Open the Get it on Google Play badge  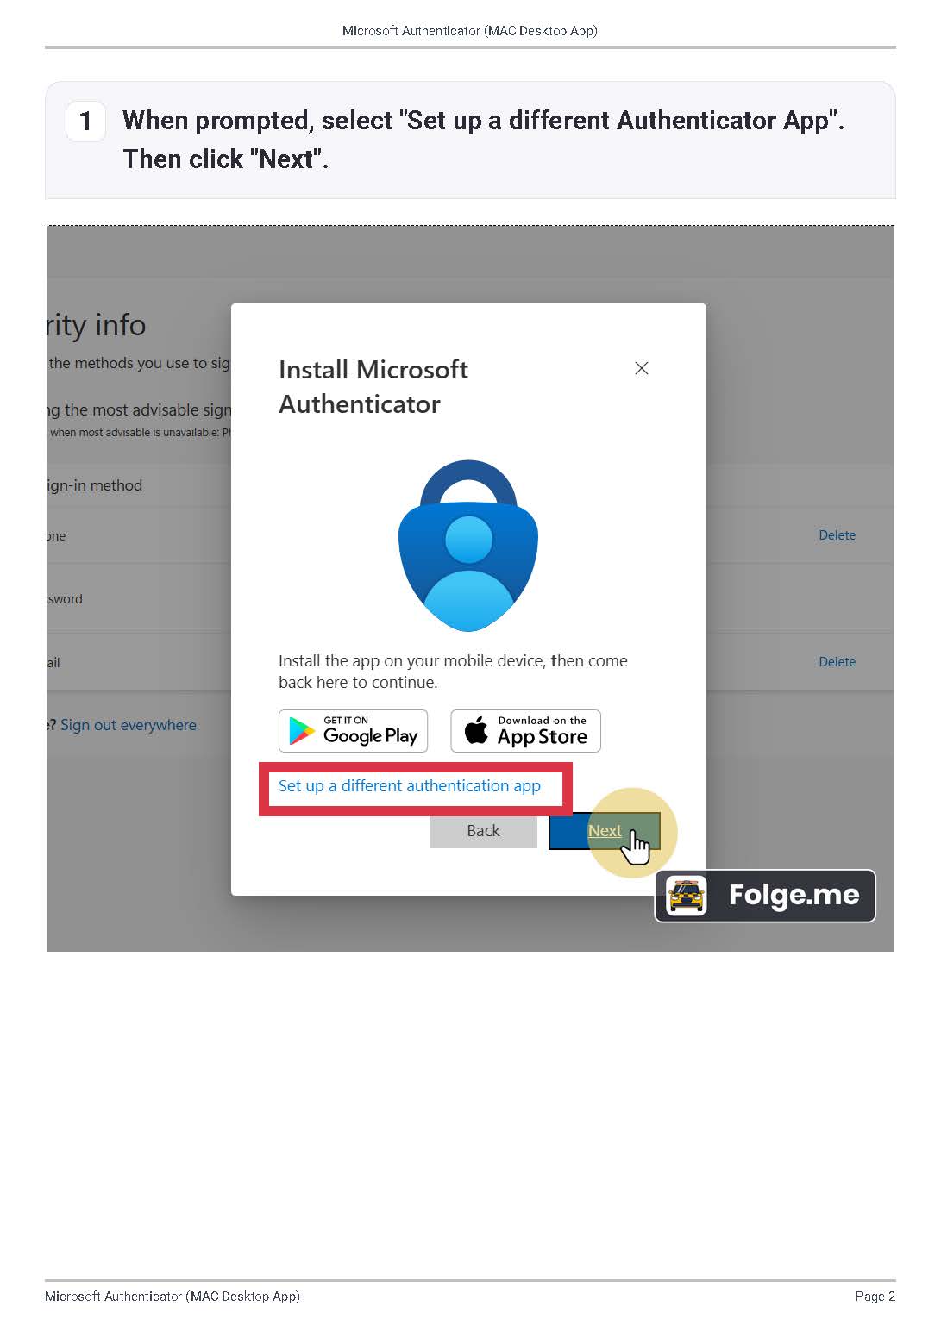[353, 731]
